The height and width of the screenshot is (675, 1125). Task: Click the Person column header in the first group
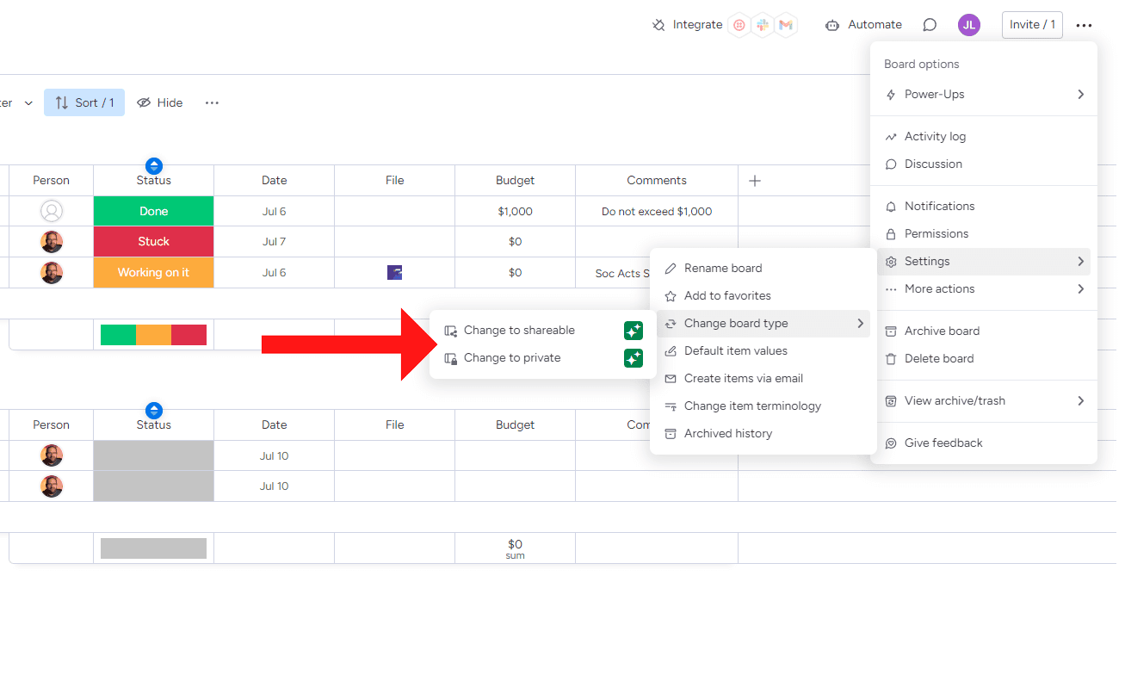coord(52,180)
